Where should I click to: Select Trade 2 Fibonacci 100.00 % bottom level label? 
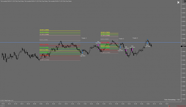105,53
